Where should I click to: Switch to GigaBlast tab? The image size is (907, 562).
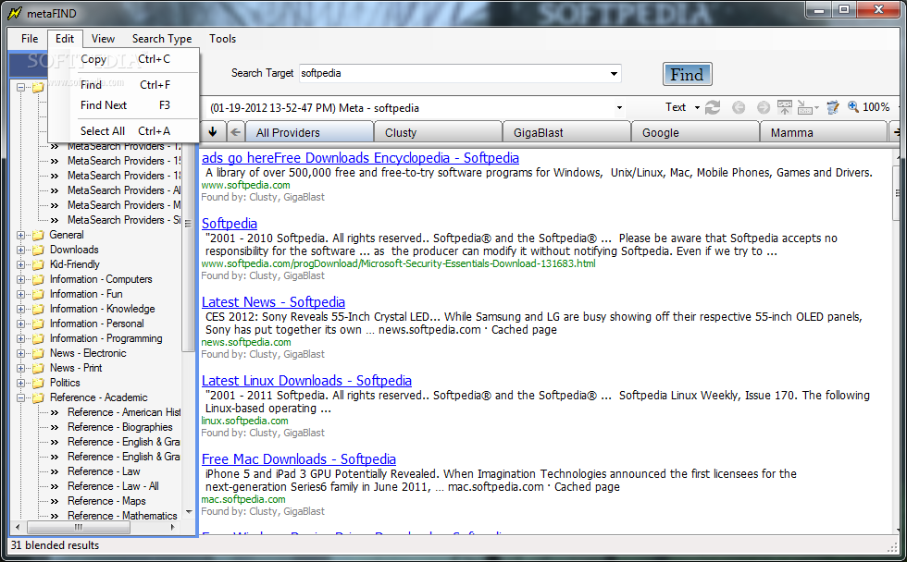(x=566, y=132)
